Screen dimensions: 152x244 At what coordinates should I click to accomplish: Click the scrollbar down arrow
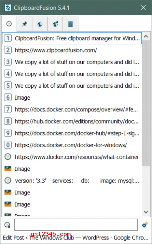click(x=146, y=212)
